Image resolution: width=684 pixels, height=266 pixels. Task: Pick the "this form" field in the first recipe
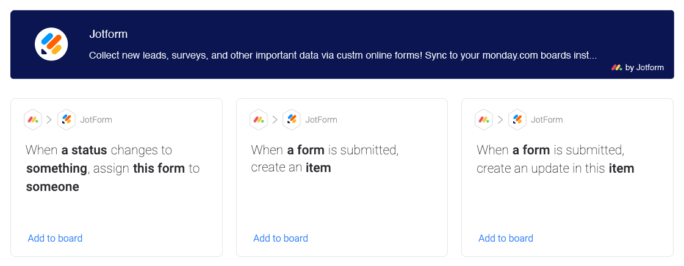(159, 168)
